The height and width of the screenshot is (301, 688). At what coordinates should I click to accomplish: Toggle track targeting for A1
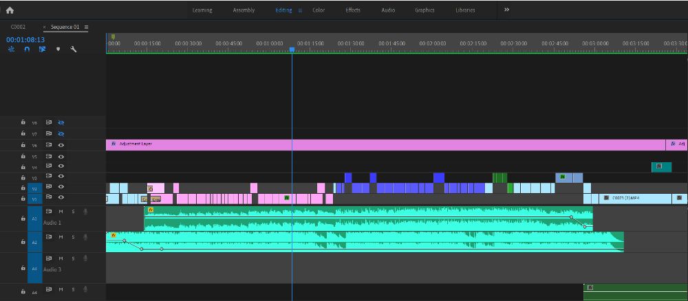point(34,218)
